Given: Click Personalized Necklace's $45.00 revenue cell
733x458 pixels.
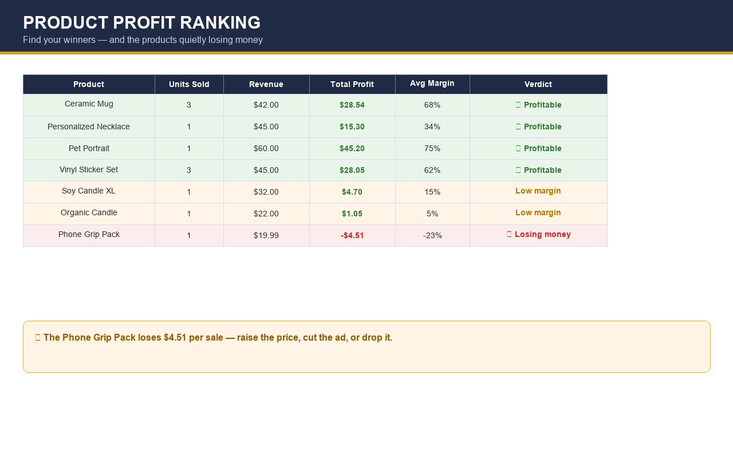Looking at the screenshot, I should [266, 127].
